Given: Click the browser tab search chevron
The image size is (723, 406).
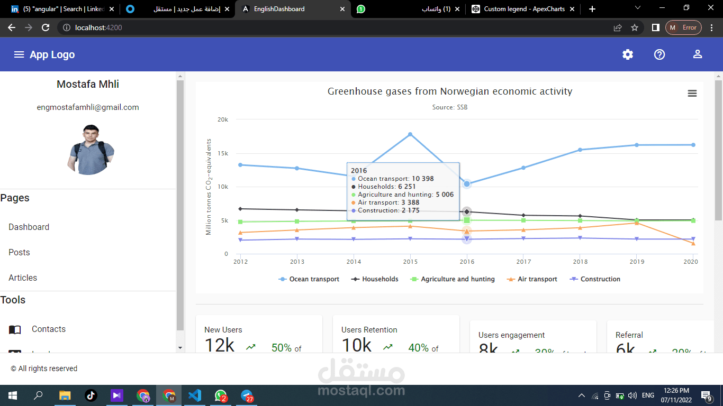Looking at the screenshot, I should pos(638,8).
